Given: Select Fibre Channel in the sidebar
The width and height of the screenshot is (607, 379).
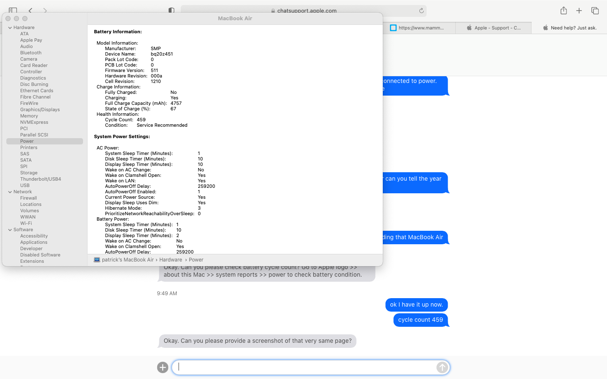Looking at the screenshot, I should click(x=35, y=97).
